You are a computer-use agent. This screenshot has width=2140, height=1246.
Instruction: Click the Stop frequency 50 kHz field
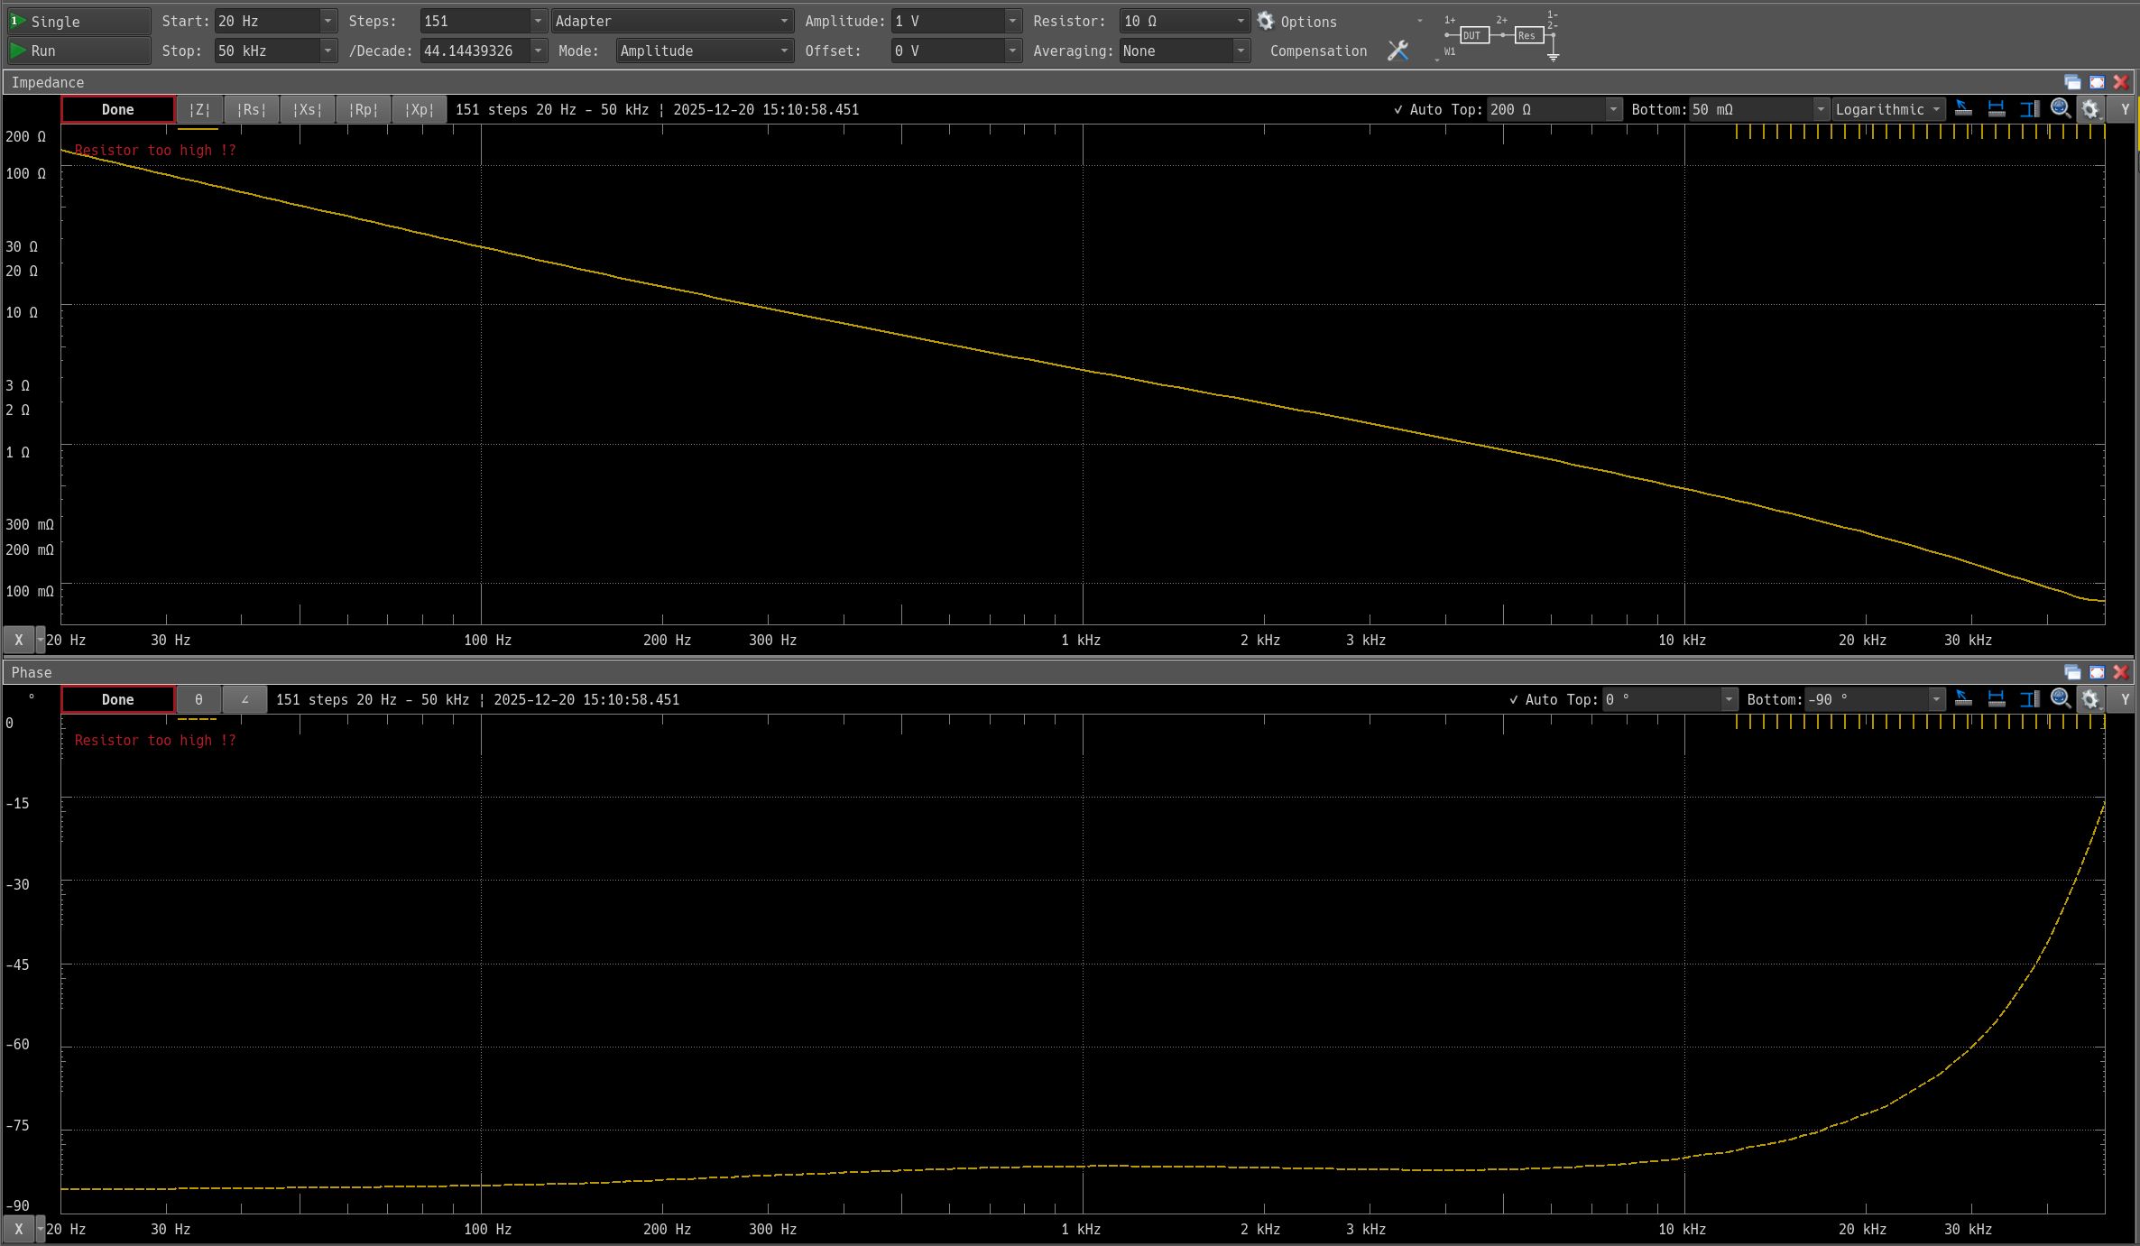pyautogui.click(x=267, y=51)
